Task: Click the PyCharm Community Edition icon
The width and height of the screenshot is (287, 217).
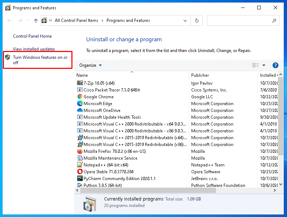Action: (80, 178)
